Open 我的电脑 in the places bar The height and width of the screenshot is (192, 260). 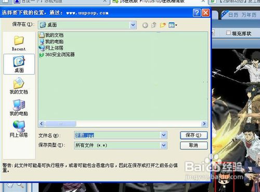tap(19, 108)
